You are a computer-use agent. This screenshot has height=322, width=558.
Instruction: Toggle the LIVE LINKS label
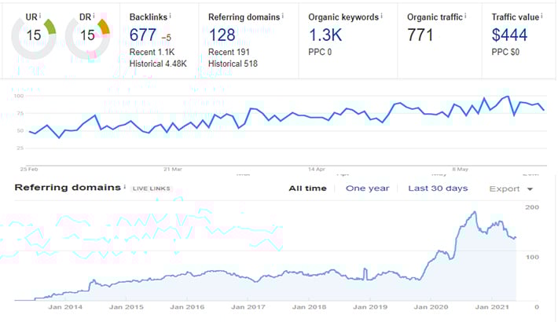pyautogui.click(x=151, y=188)
